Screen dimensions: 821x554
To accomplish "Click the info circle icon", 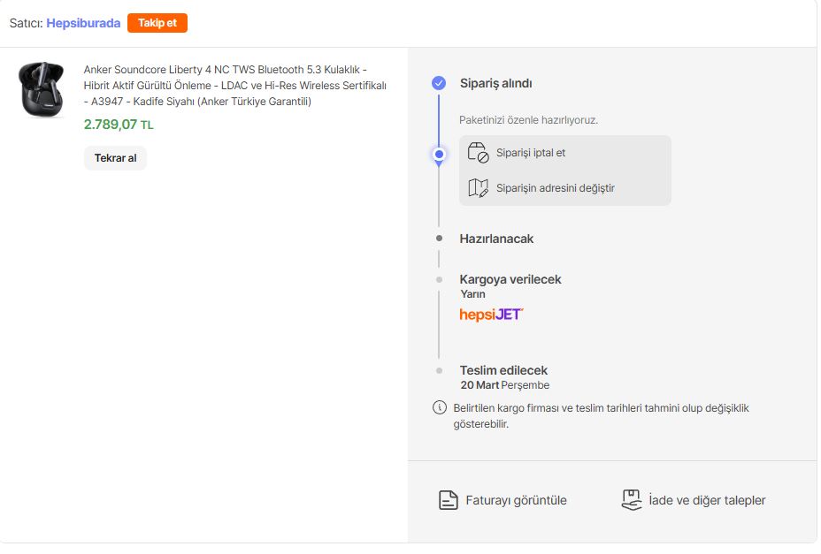I will [439, 407].
